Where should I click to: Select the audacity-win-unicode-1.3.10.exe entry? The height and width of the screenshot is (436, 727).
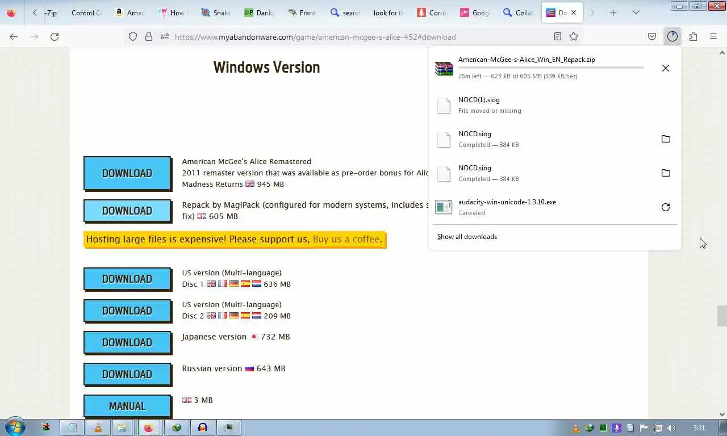click(554, 207)
